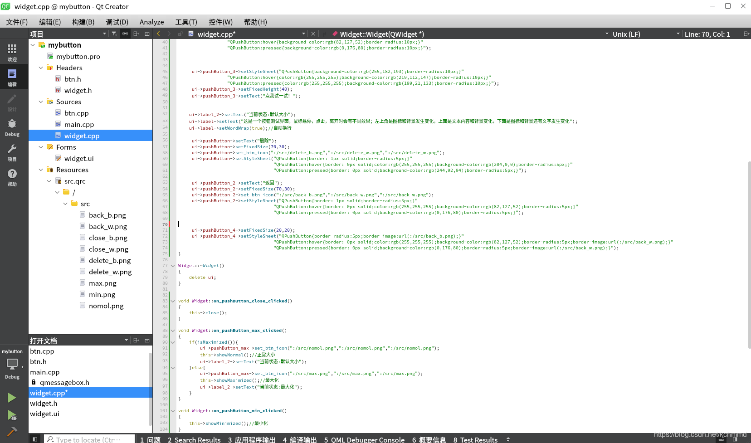Toggle the left sidebar visibility

[34, 439]
